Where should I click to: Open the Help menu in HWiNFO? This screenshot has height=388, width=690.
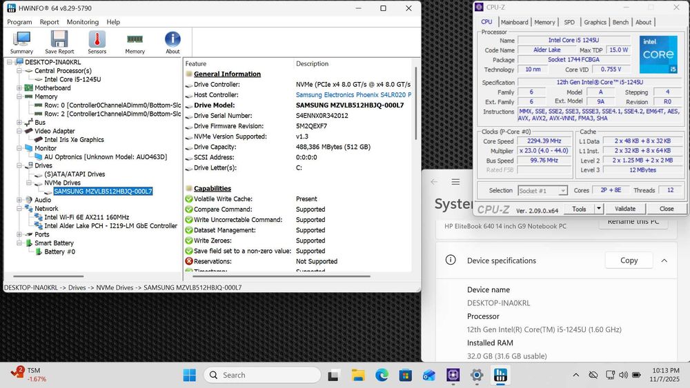(113, 22)
